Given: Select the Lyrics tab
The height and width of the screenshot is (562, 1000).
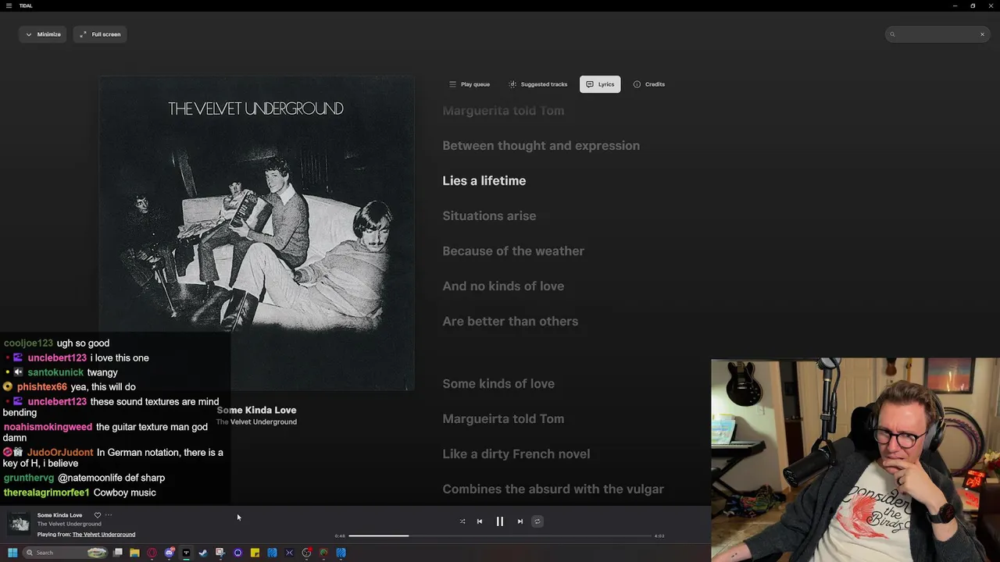Looking at the screenshot, I should point(600,84).
